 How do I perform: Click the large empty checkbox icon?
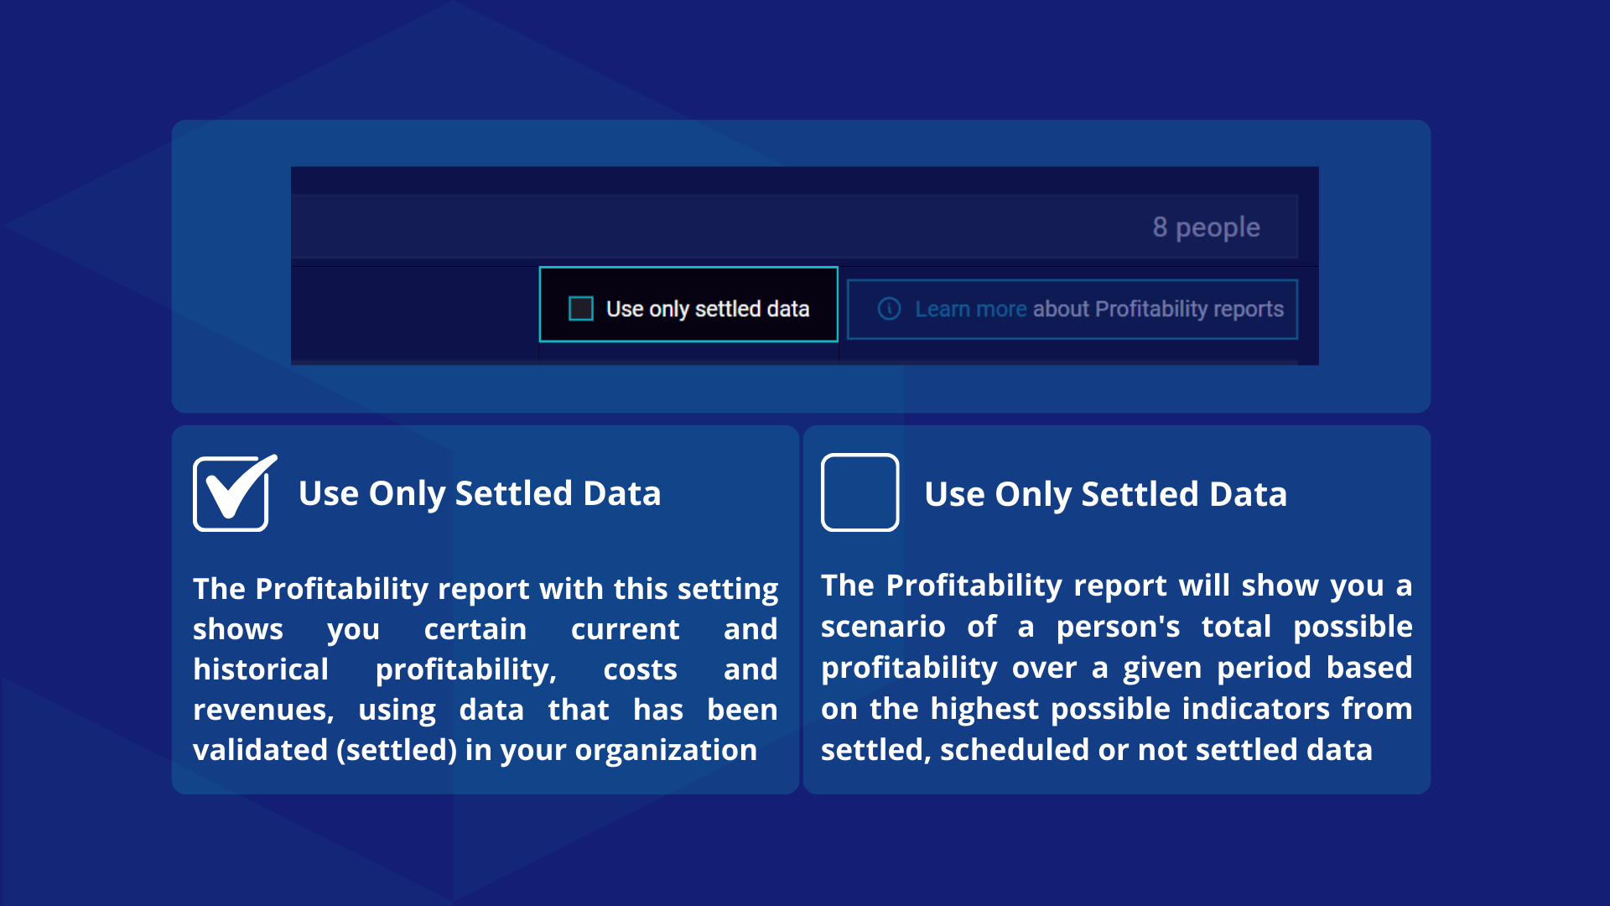860,492
